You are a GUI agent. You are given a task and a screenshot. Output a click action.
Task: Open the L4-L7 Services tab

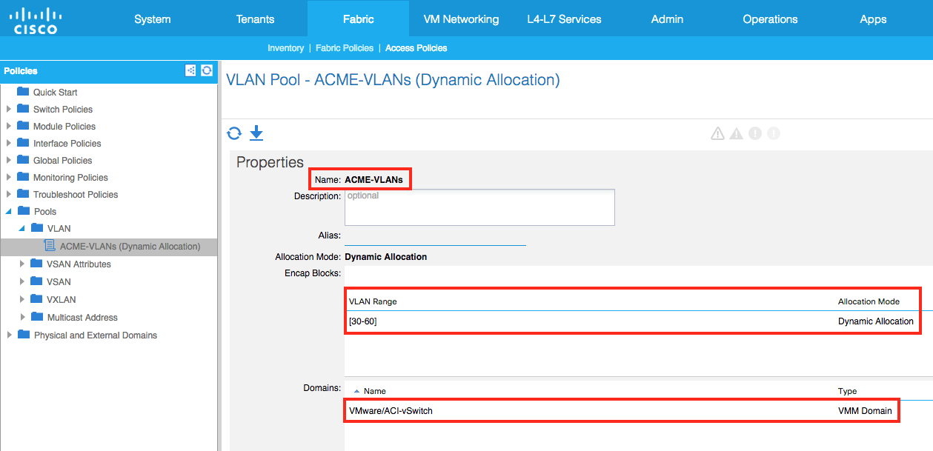click(564, 19)
